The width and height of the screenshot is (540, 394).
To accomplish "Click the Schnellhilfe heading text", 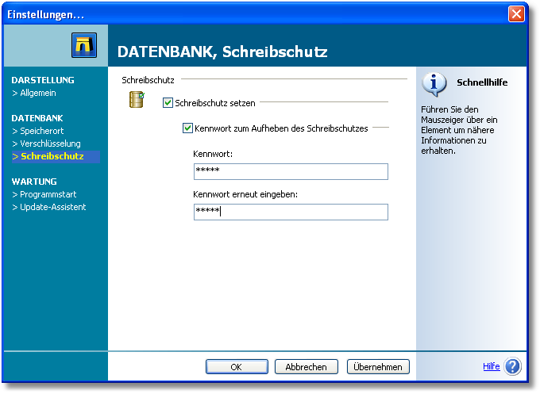I will 482,82.
